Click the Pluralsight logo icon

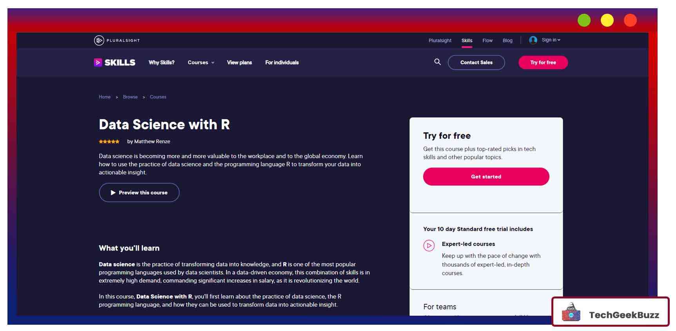(99, 40)
